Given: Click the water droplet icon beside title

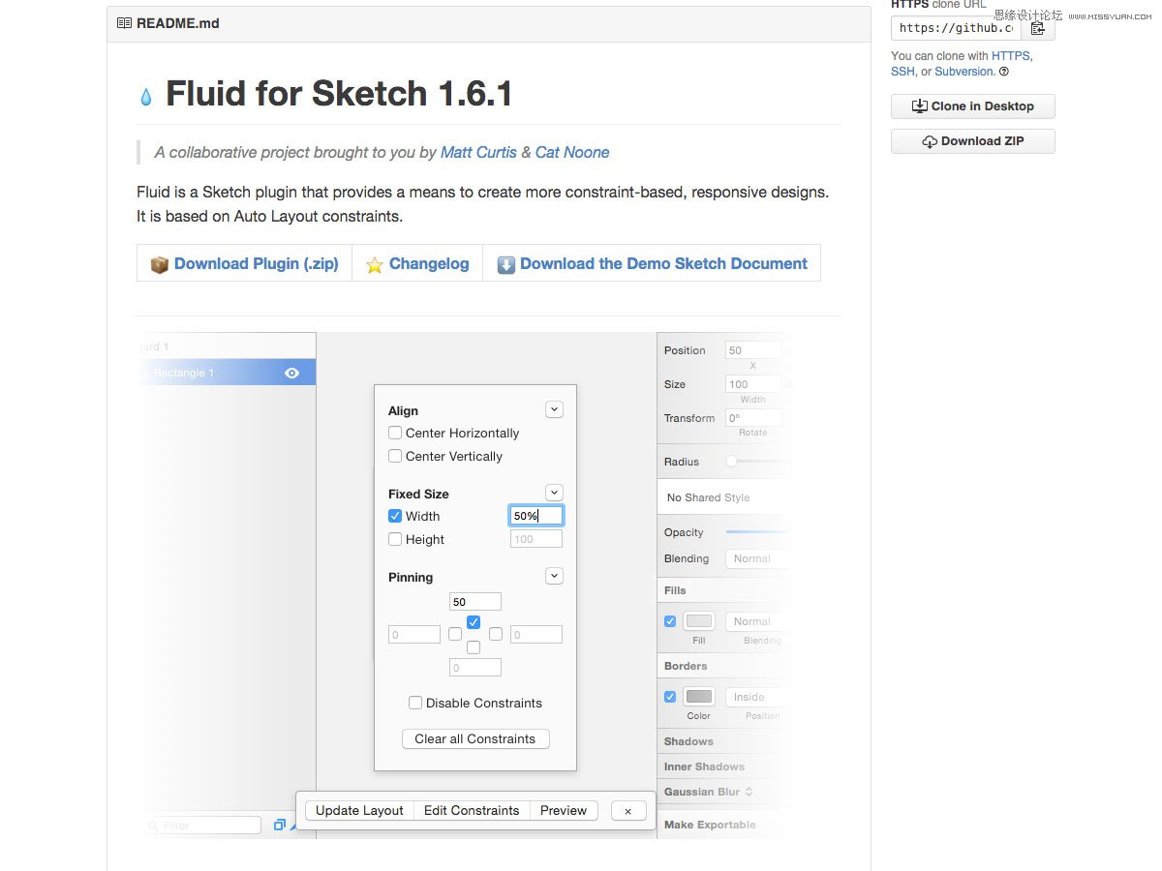Looking at the screenshot, I should (146, 97).
